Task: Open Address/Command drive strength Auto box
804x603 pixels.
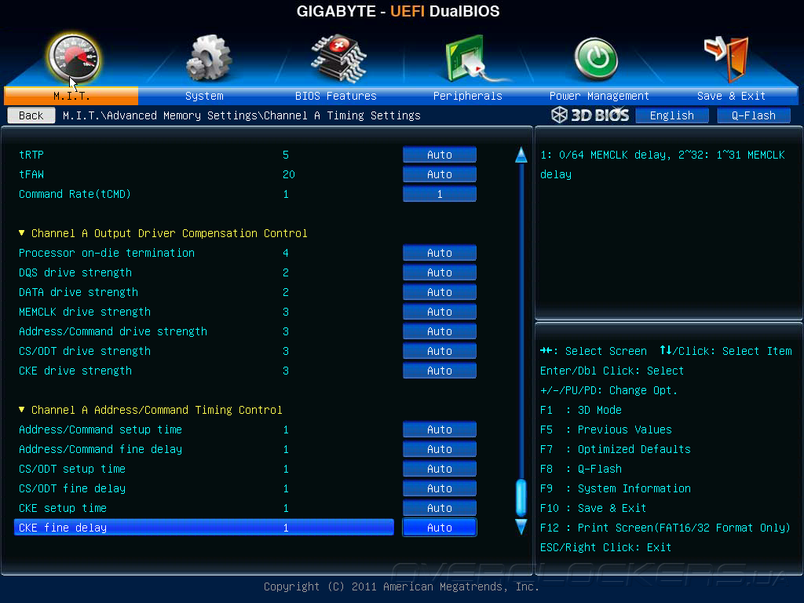Action: coord(440,331)
